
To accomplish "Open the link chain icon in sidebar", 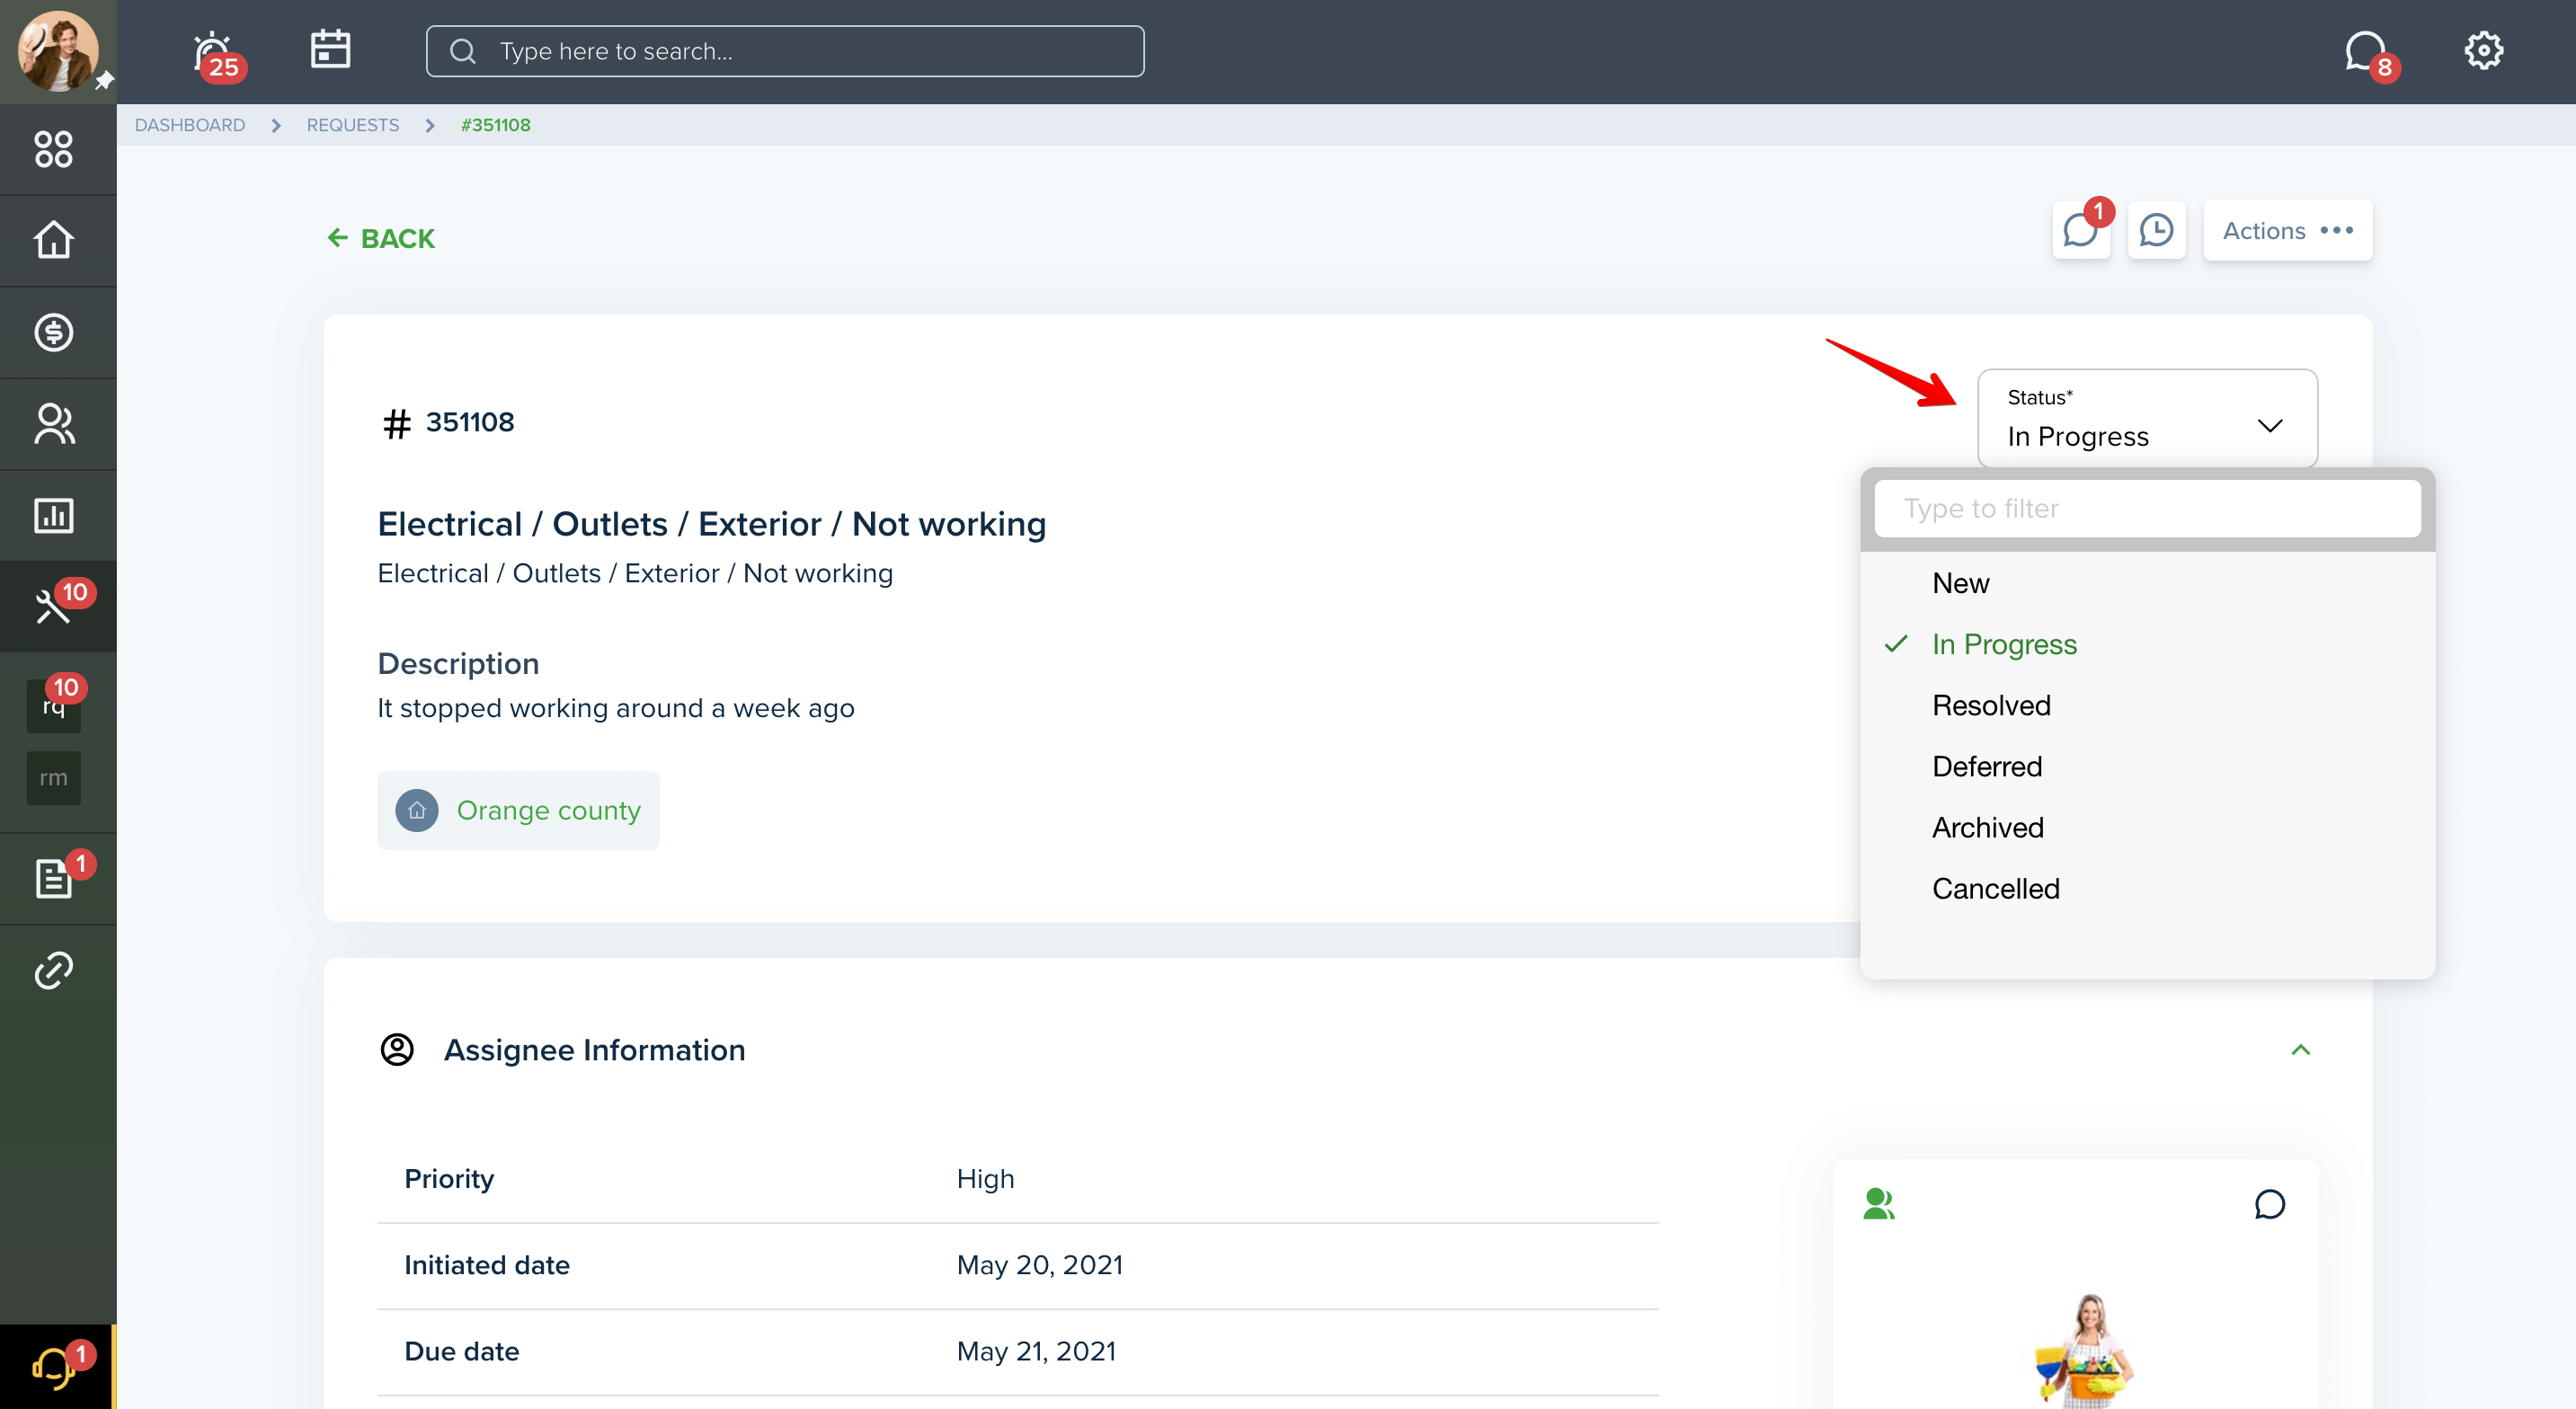I will [54, 970].
